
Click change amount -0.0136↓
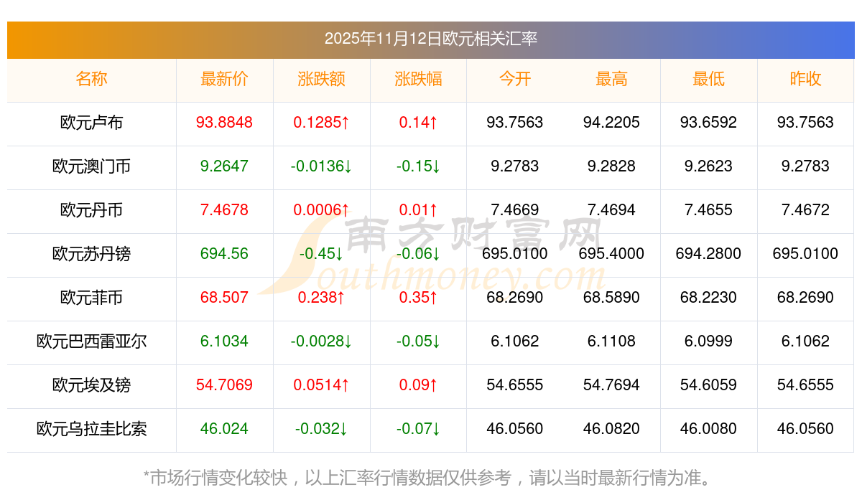tap(321, 166)
